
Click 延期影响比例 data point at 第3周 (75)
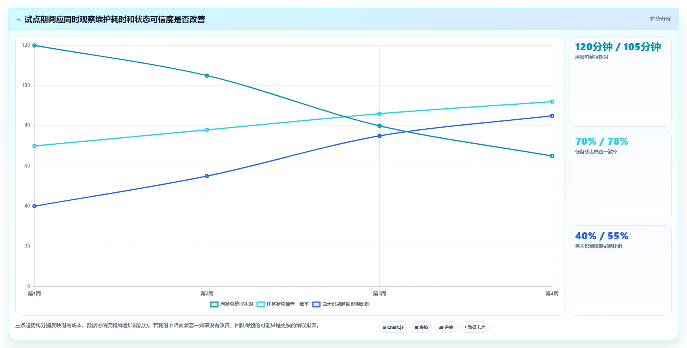tap(380, 136)
